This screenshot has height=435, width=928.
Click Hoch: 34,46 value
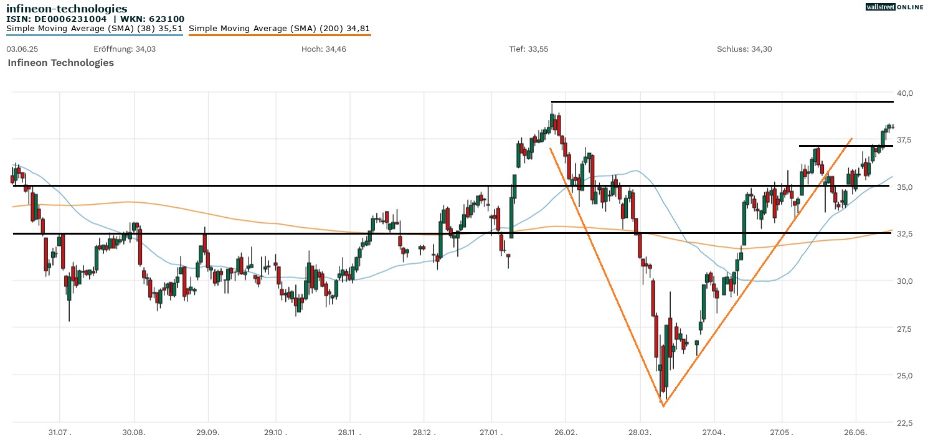323,49
